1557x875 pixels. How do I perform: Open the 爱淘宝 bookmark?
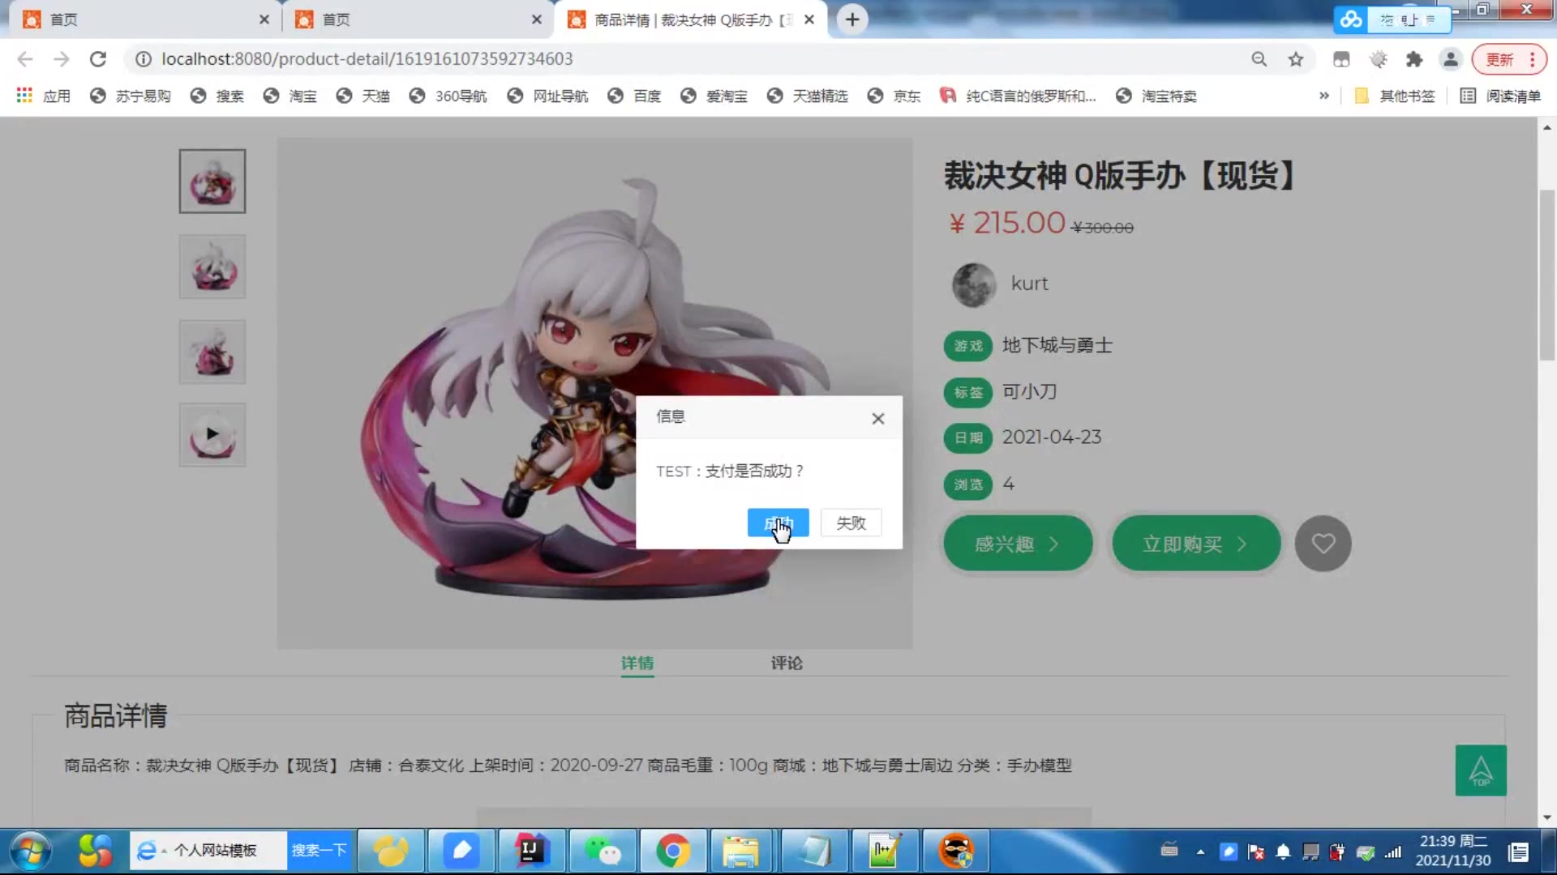(714, 96)
